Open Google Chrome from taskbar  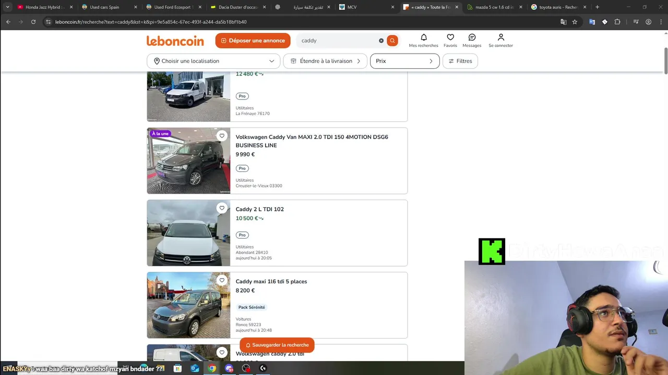pos(212,368)
